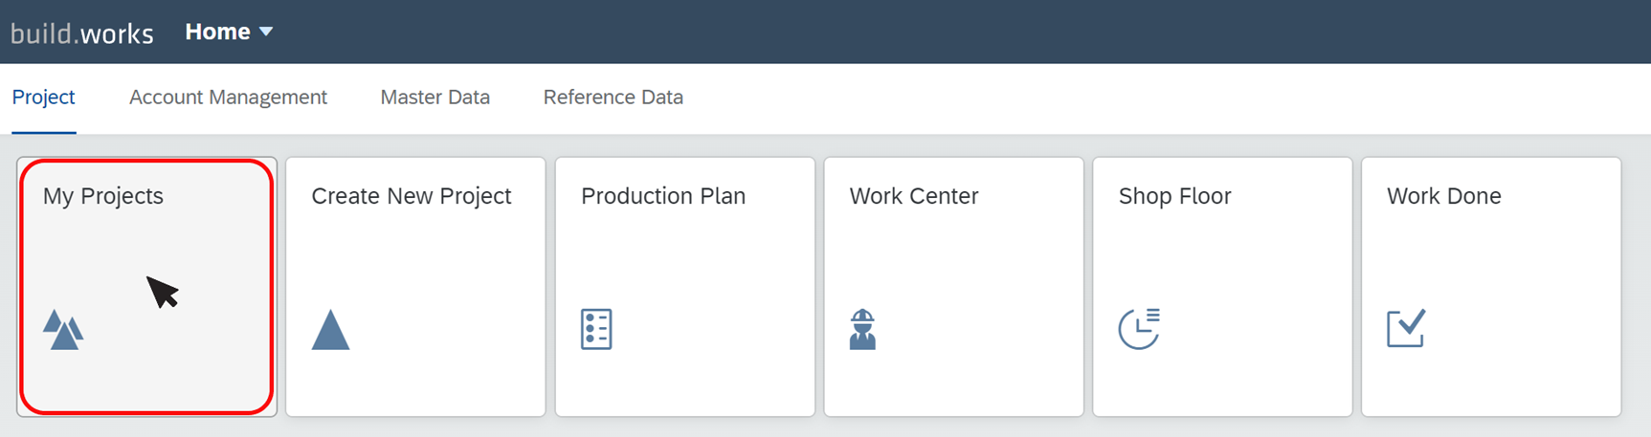Click the Production Plan checklist icon
Viewport: 1651px width, 437px height.
[596, 330]
